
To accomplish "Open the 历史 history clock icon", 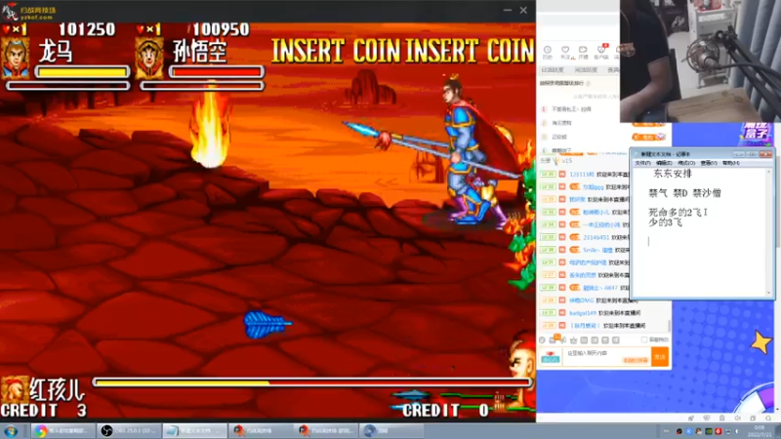I will point(548,52).
